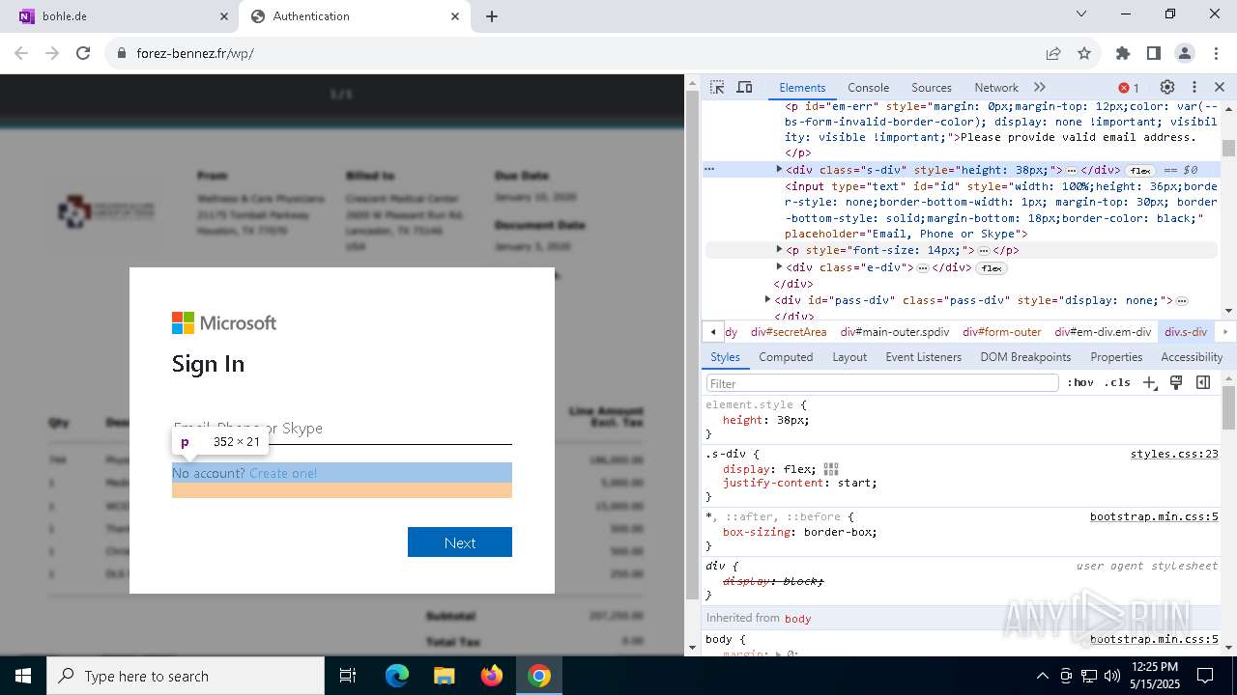Open the tab search dropdown chevron
This screenshot has width=1237, height=695.
1081,14
